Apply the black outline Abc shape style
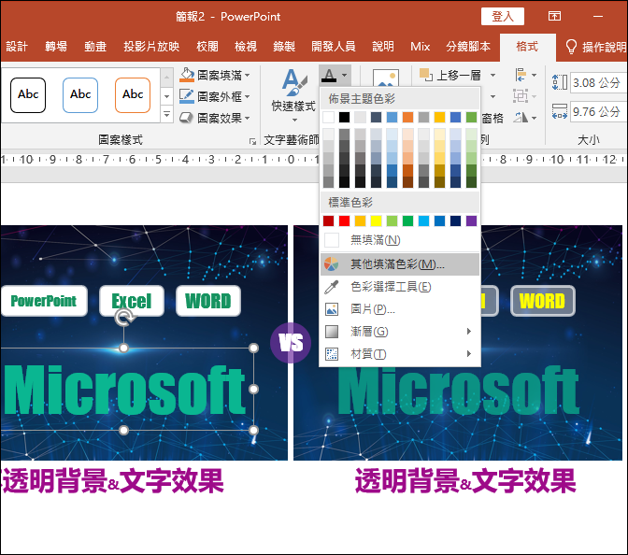The height and width of the screenshot is (555, 628). click(x=28, y=95)
